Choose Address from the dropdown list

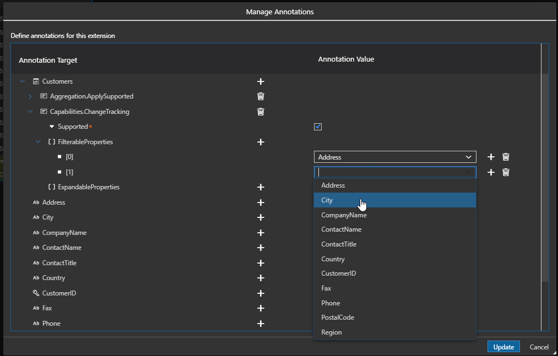tap(394, 185)
